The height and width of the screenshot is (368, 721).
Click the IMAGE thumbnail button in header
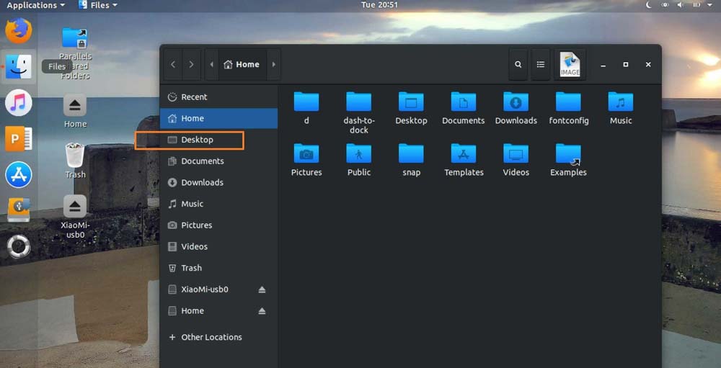pyautogui.click(x=570, y=65)
